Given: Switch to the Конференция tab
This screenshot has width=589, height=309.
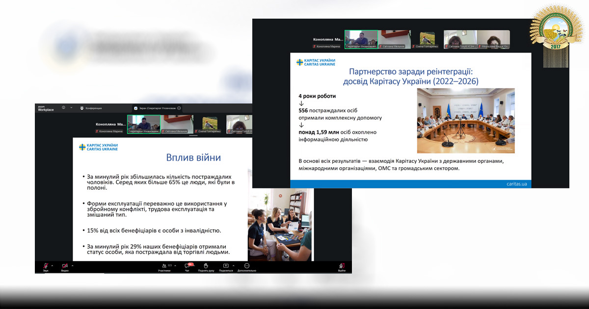Looking at the screenshot, I should (91, 108).
